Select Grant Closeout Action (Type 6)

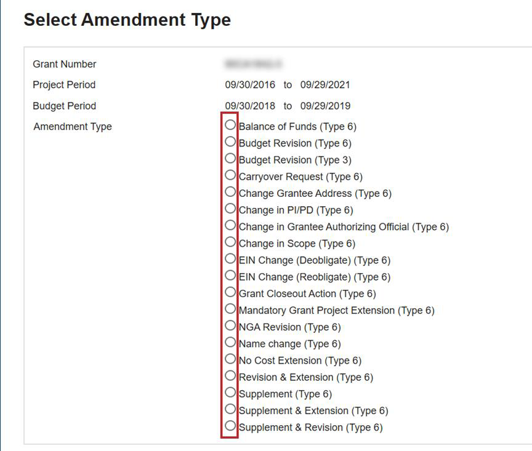coord(230,292)
